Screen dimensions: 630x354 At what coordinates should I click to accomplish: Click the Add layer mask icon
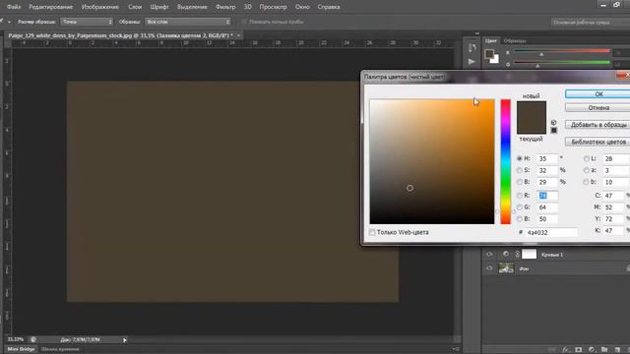coord(578,350)
